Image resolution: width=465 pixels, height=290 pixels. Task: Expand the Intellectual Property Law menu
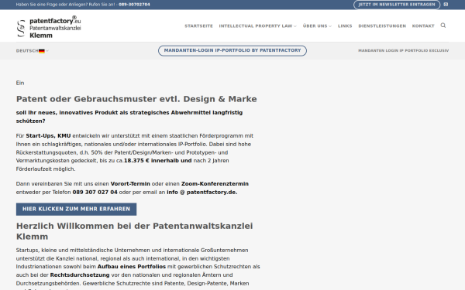[257, 26]
